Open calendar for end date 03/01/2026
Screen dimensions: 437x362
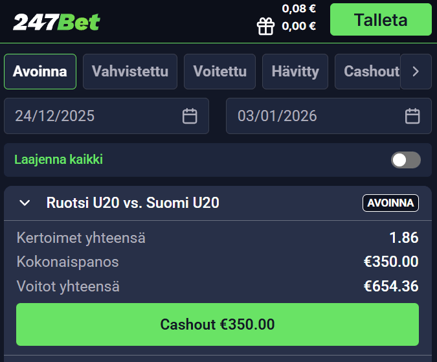412,116
